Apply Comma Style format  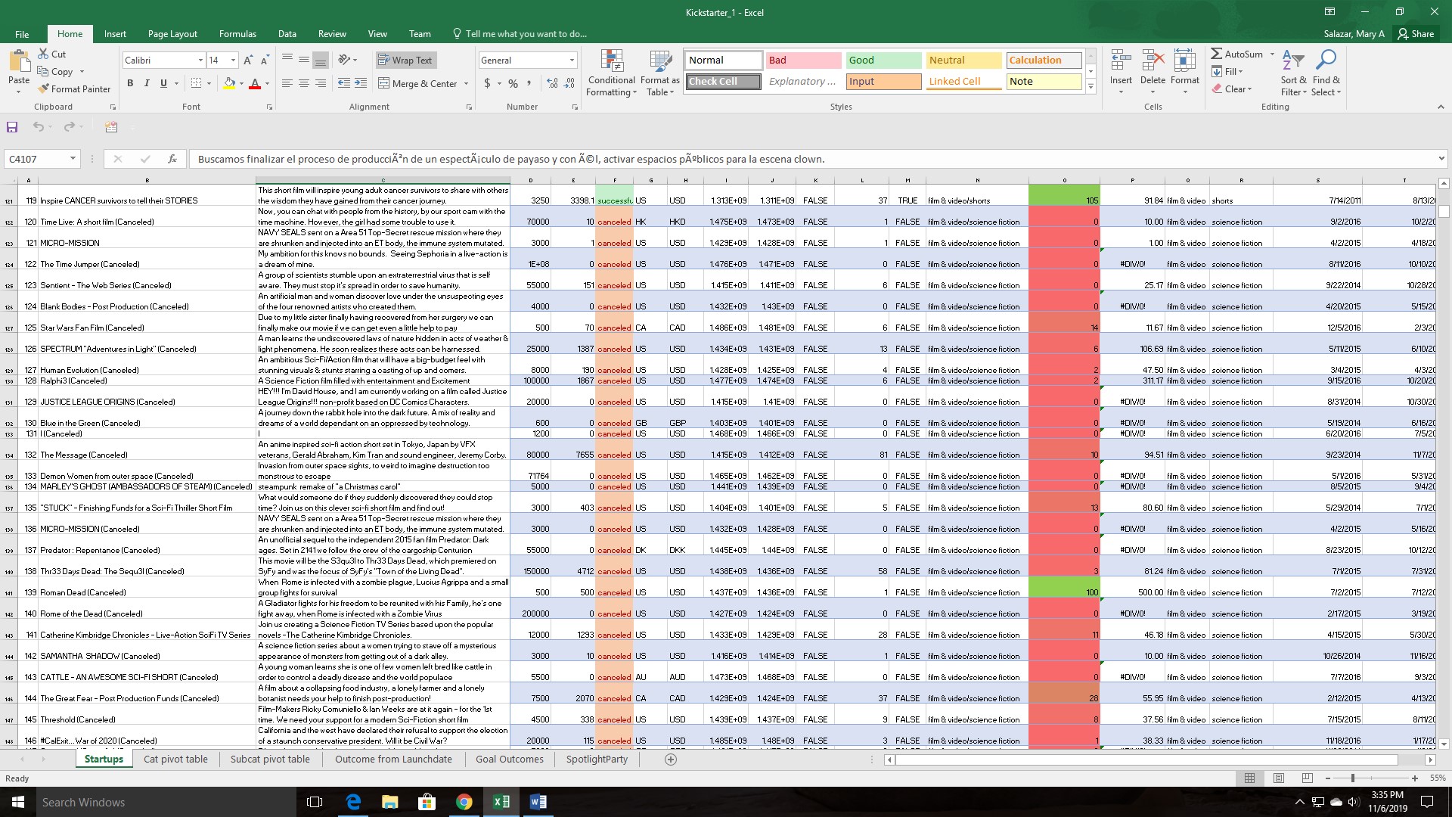[x=529, y=83]
